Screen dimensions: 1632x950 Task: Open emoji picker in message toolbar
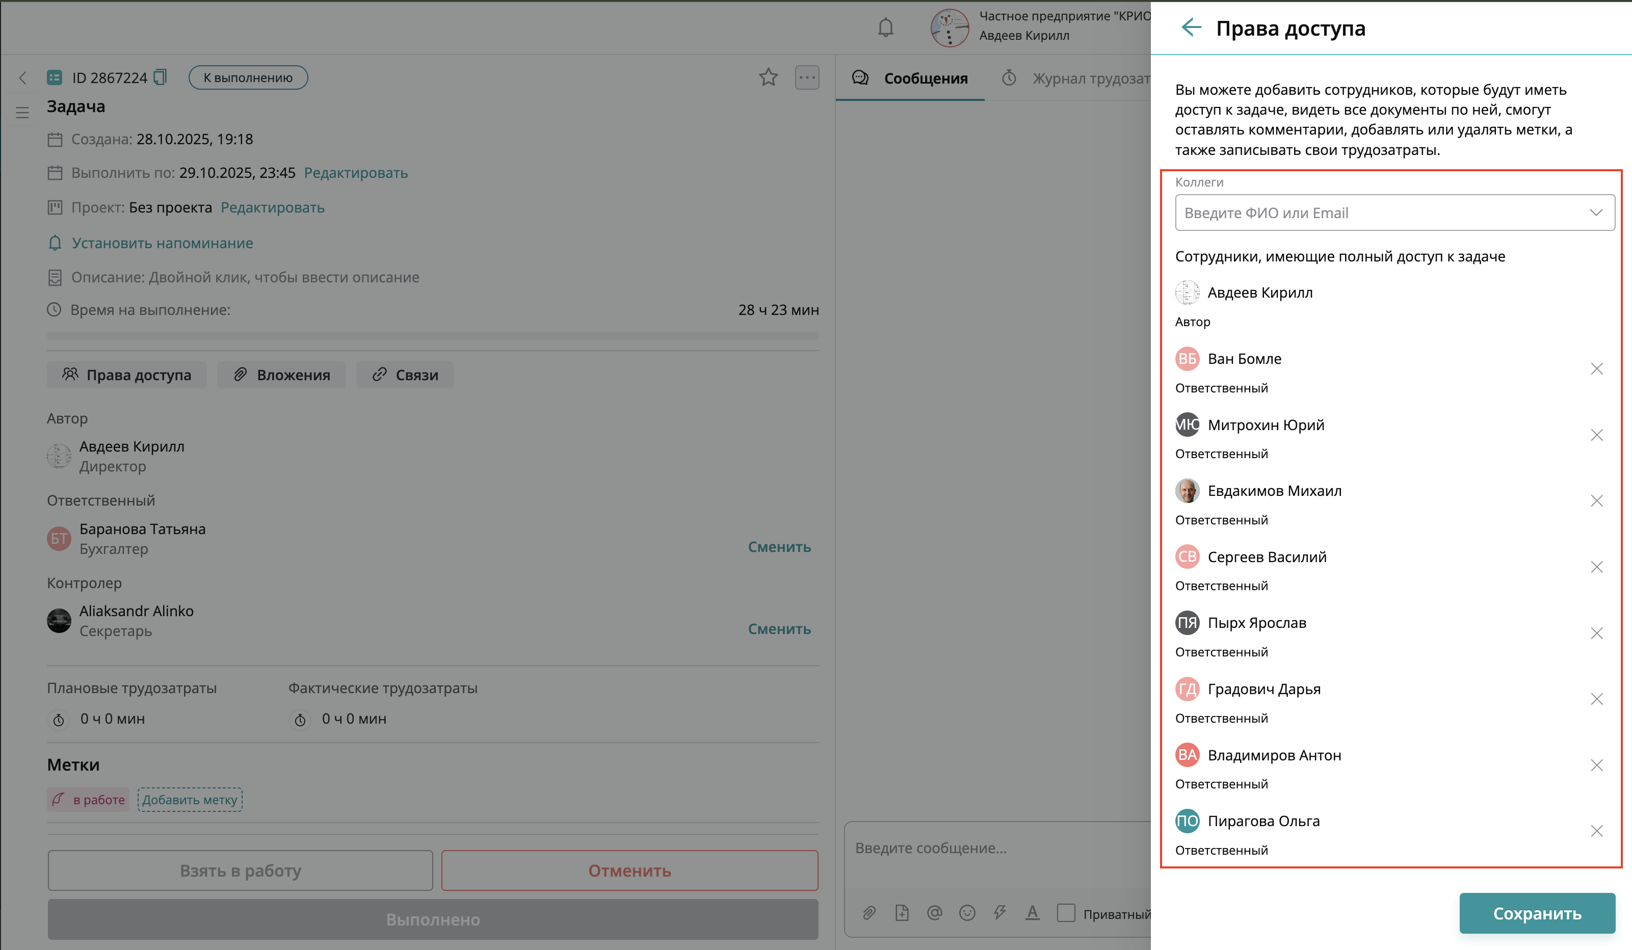(967, 913)
